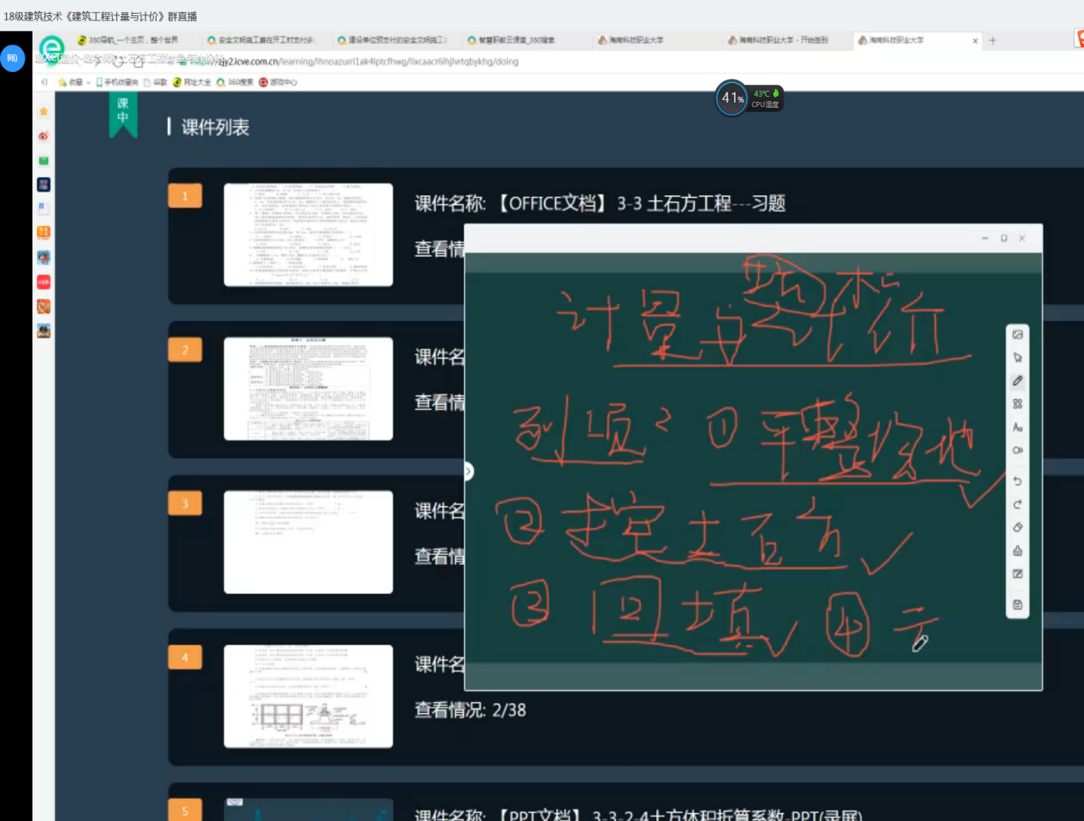The height and width of the screenshot is (821, 1084).
Task: Open the shapes grid tool on whiteboard
Action: 1017,404
